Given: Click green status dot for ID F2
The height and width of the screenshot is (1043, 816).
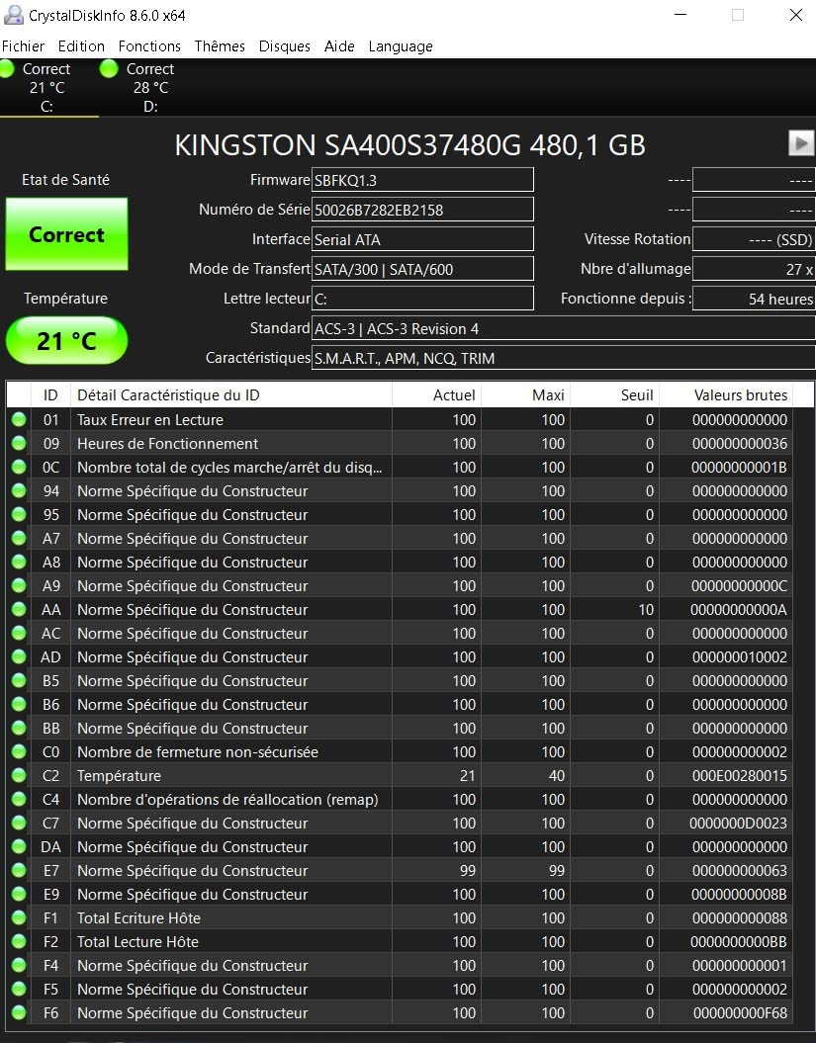Looking at the screenshot, I should point(19,942).
